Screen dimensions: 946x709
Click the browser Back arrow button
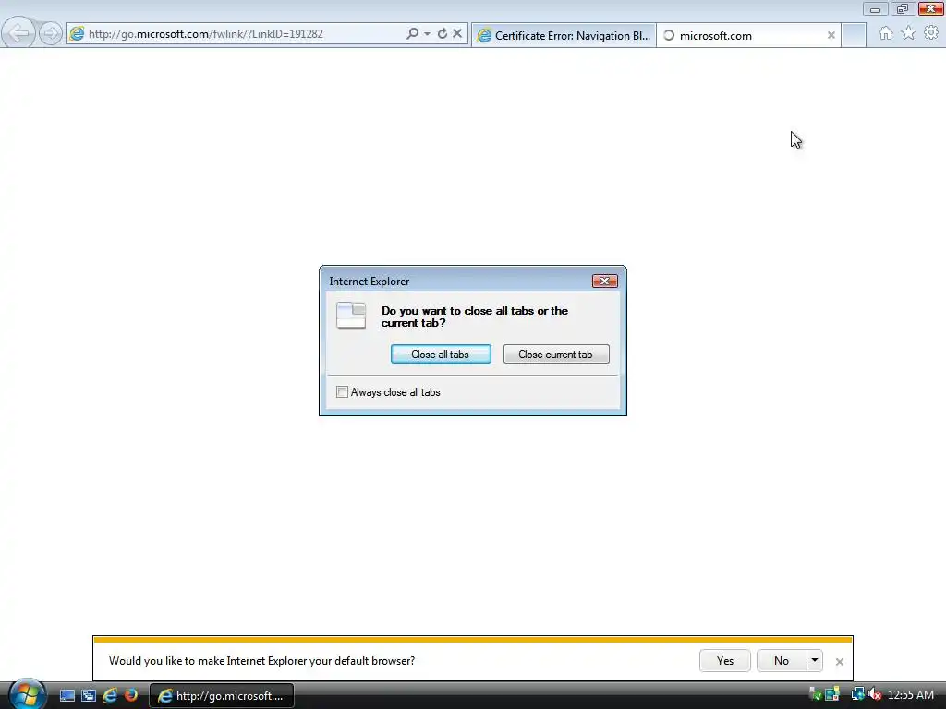pos(18,33)
